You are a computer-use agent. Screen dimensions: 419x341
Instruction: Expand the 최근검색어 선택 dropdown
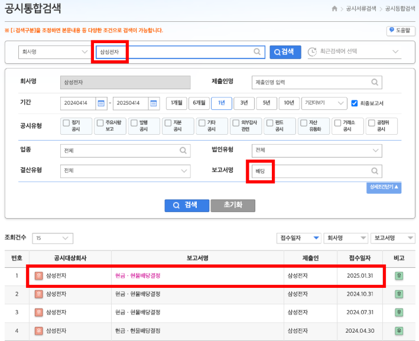pos(355,51)
